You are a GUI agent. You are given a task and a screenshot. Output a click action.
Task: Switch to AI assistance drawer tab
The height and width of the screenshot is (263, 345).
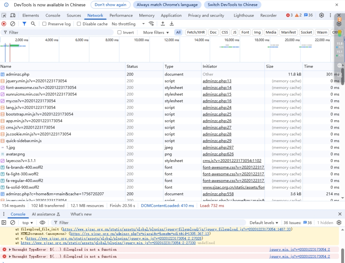(46, 214)
